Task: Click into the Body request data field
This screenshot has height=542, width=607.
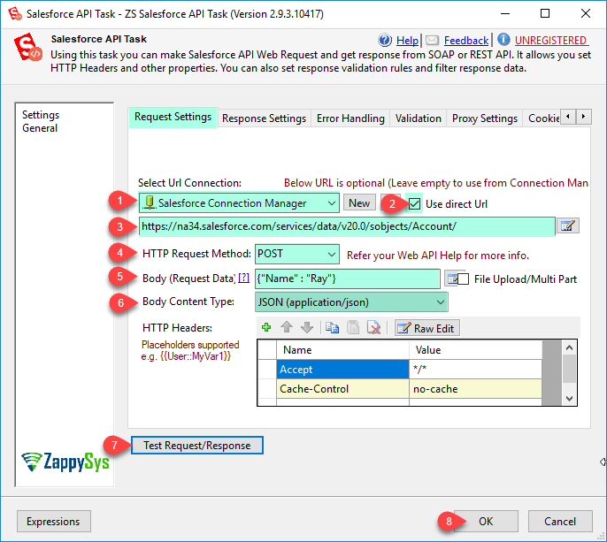Action: (347, 279)
